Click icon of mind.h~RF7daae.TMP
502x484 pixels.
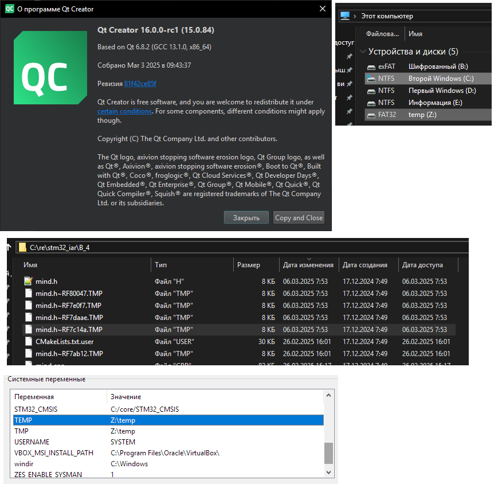pyautogui.click(x=29, y=317)
